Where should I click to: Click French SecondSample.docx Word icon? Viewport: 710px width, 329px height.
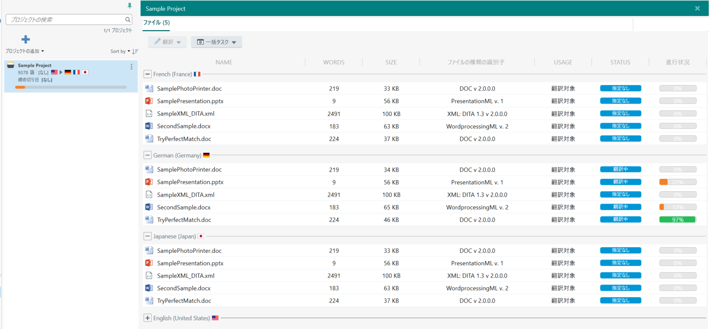click(149, 126)
